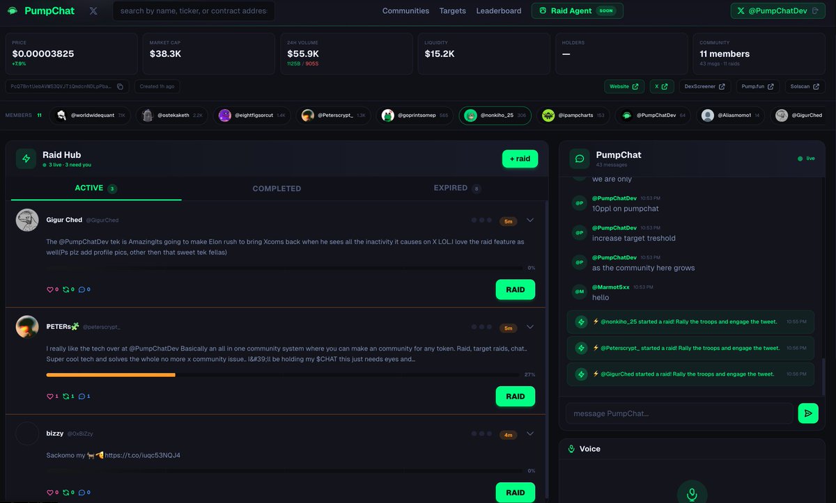Click the PumpChat pill logo icon
Viewport: 836px width, 503px height.
[13, 11]
